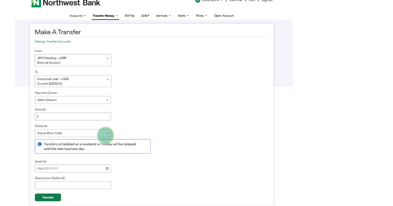Click the Northwest Bank logo
The width and height of the screenshot is (393, 206).
click(66, 3)
